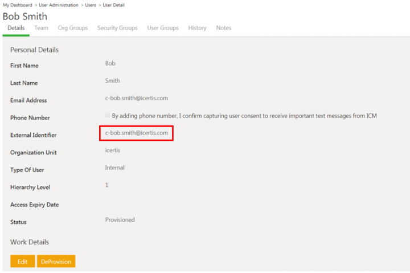Click the DeProvision button
The width and height of the screenshot is (410, 273).
point(56,261)
